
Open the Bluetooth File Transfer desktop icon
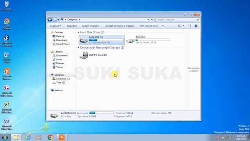pos(7,41)
